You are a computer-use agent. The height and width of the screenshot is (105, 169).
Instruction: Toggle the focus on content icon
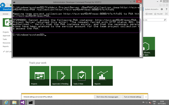(x=166, y=14)
